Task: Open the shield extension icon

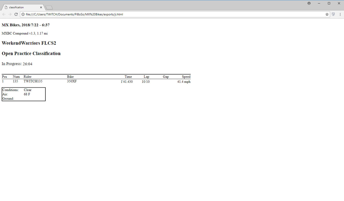Action: click(x=333, y=14)
